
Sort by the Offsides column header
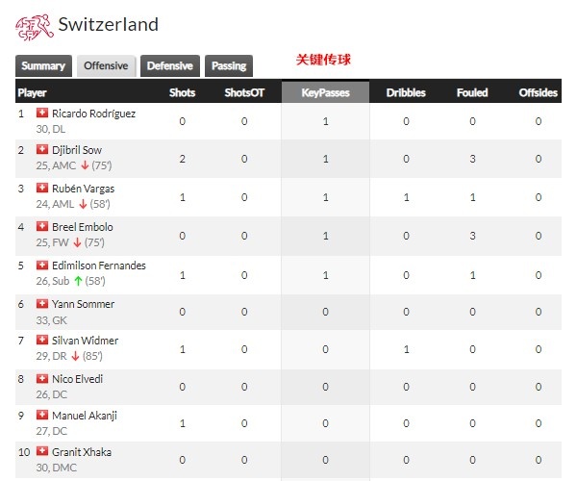tap(538, 92)
